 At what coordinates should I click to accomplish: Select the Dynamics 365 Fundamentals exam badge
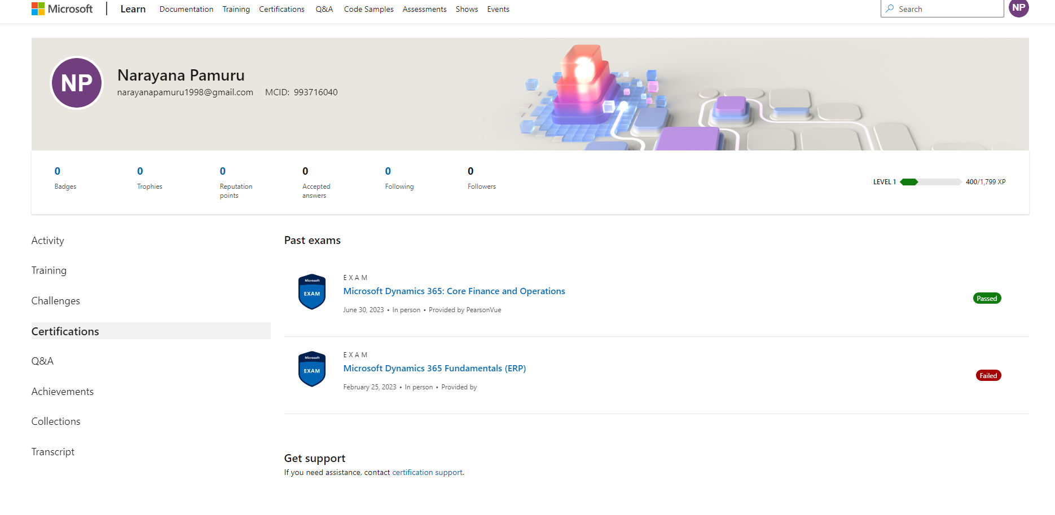click(311, 369)
